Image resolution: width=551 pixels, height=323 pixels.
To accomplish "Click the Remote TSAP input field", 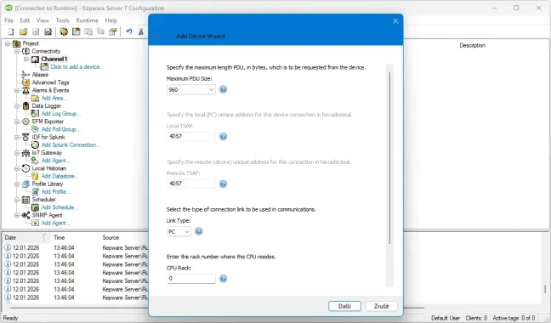I will click(191, 184).
